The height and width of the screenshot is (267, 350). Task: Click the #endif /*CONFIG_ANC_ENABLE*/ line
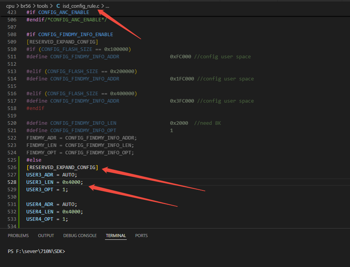click(x=66, y=20)
